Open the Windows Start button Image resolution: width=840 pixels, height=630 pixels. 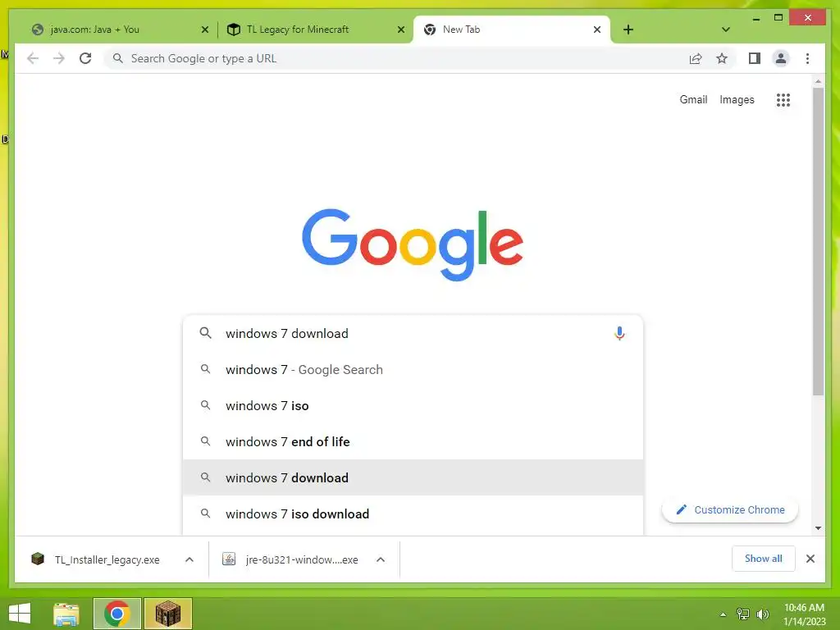20,614
